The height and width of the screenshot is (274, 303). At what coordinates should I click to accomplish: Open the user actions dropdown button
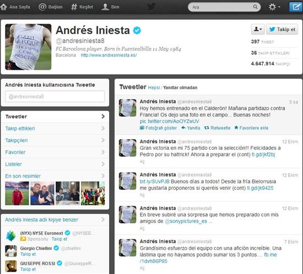[258, 29]
